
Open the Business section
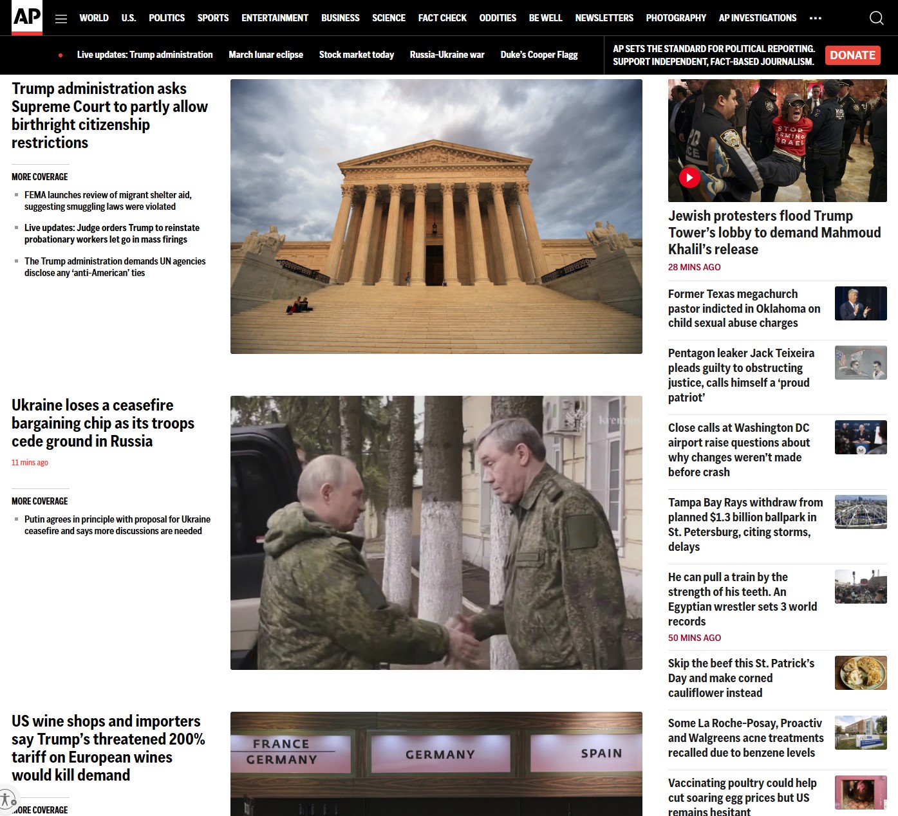pos(341,18)
